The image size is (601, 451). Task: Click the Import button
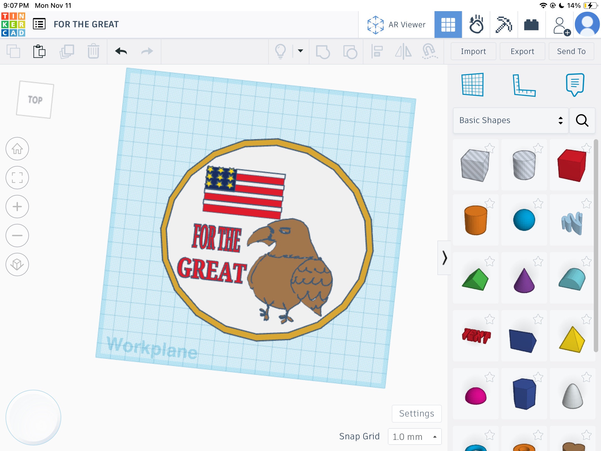[x=473, y=52]
